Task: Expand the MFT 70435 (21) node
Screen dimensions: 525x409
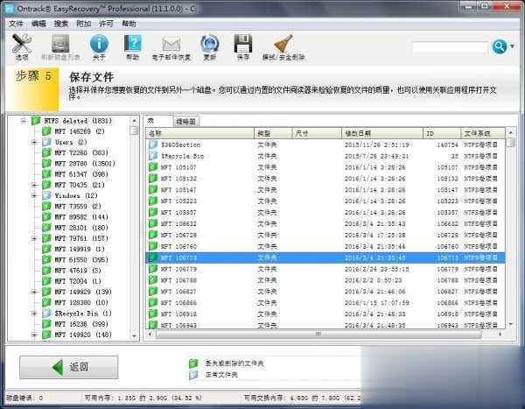Action: tap(34, 185)
